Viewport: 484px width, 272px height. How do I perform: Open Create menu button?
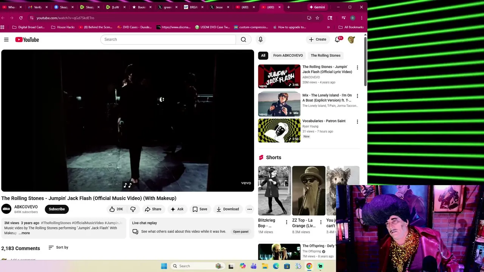tap(317, 39)
